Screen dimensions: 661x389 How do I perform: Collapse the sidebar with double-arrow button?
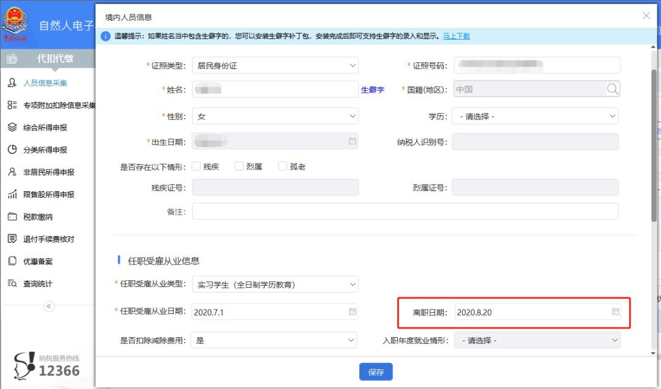(49, 306)
